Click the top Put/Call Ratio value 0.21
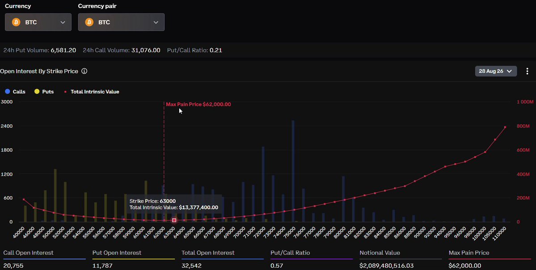The image size is (536, 270). (216, 50)
